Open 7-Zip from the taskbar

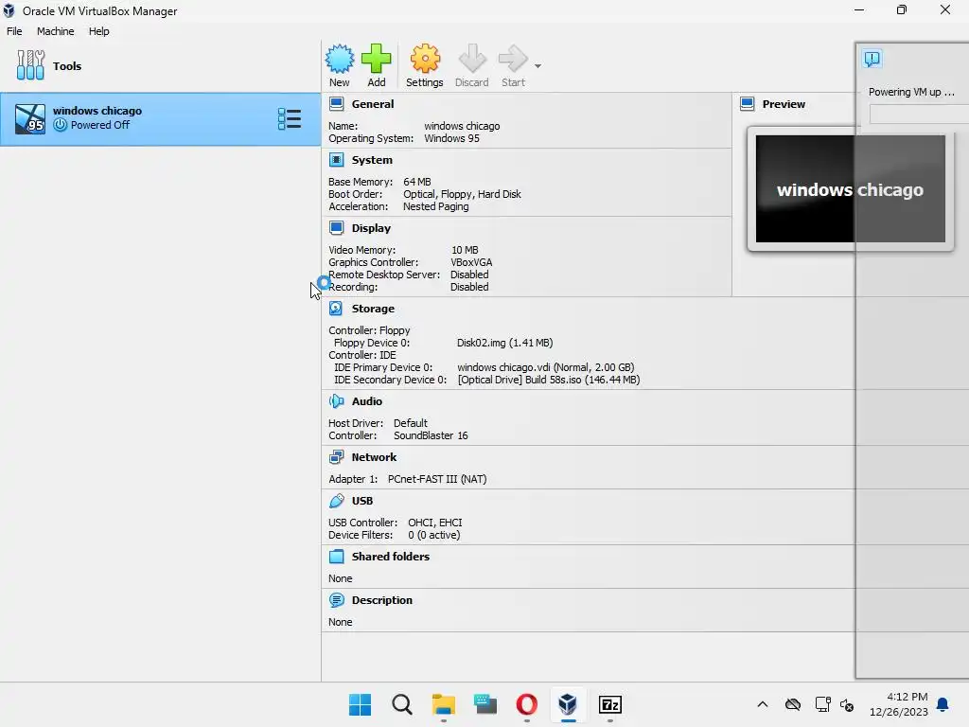[x=610, y=704]
